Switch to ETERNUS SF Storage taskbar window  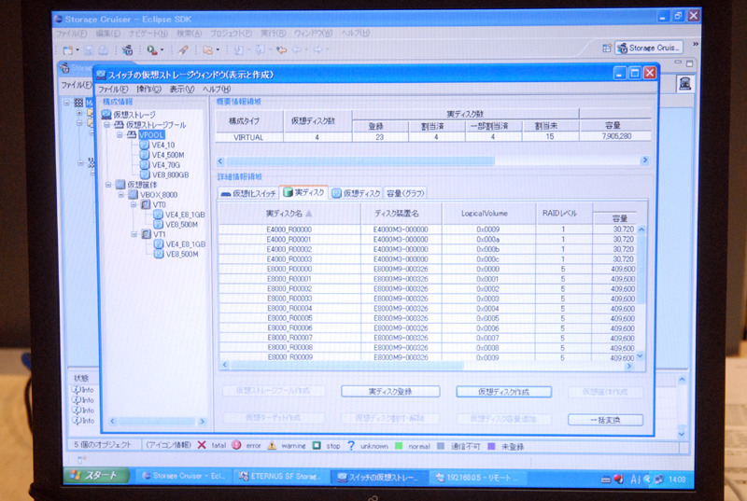point(279,476)
